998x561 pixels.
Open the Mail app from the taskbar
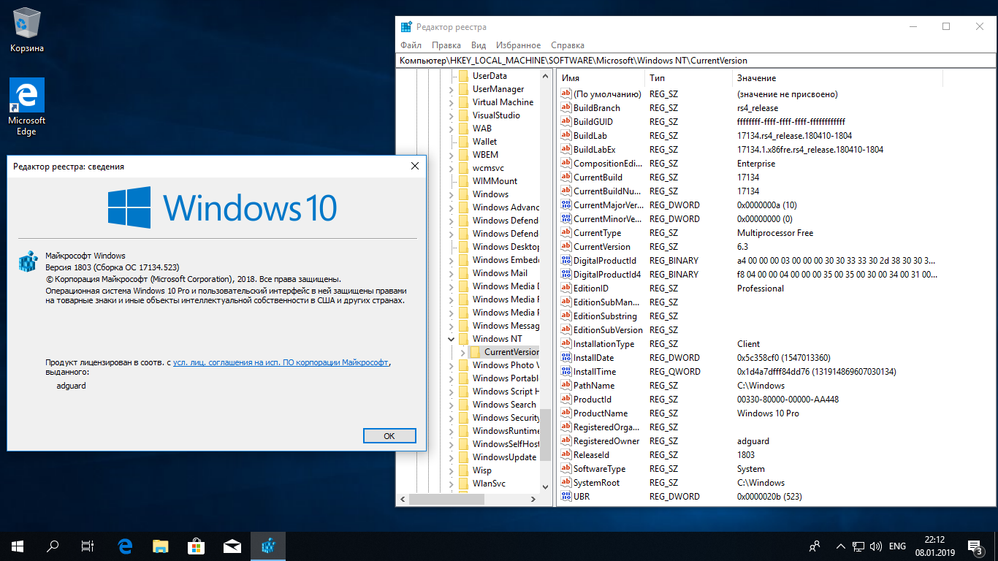(x=232, y=546)
